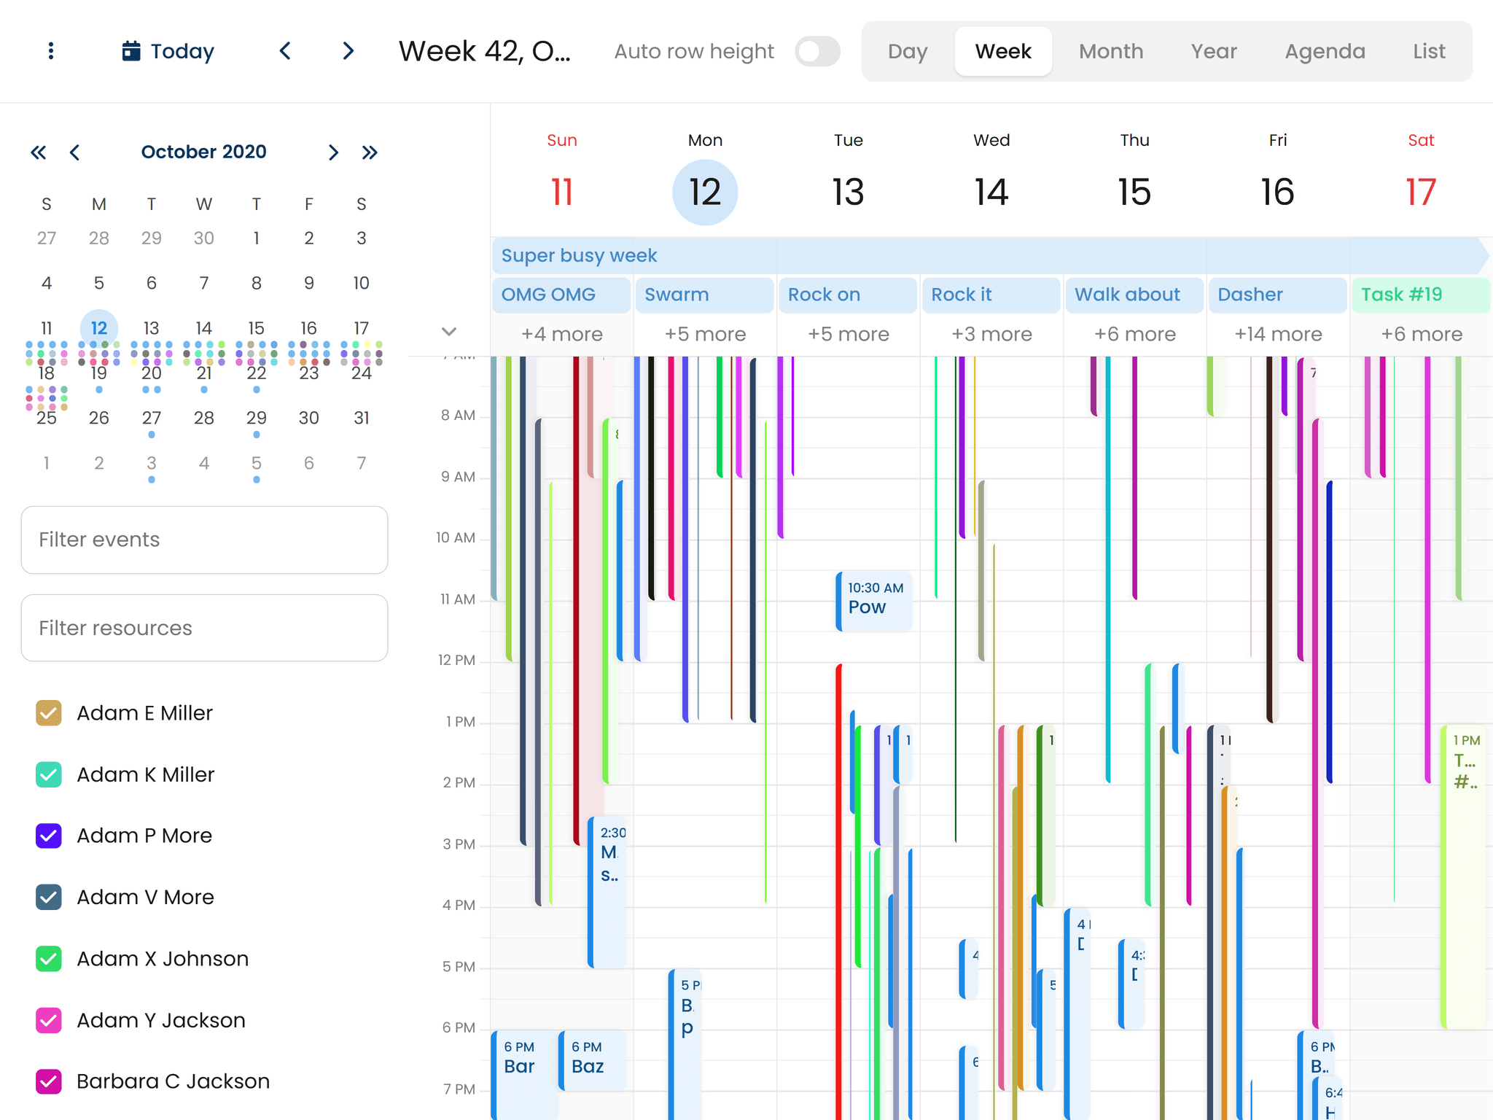Open previous month in the mini calendar
The height and width of the screenshot is (1120, 1493).
(x=75, y=152)
